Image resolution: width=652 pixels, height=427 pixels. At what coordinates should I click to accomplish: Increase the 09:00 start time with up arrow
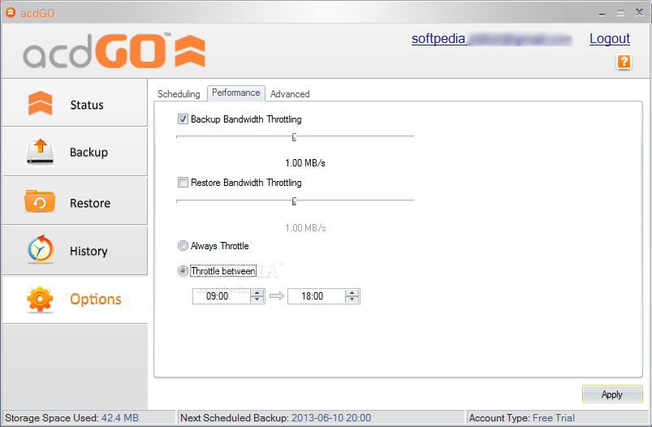coord(257,293)
